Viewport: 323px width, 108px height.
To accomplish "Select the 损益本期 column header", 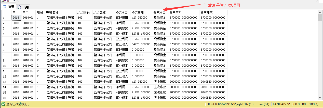I will point(141,12).
